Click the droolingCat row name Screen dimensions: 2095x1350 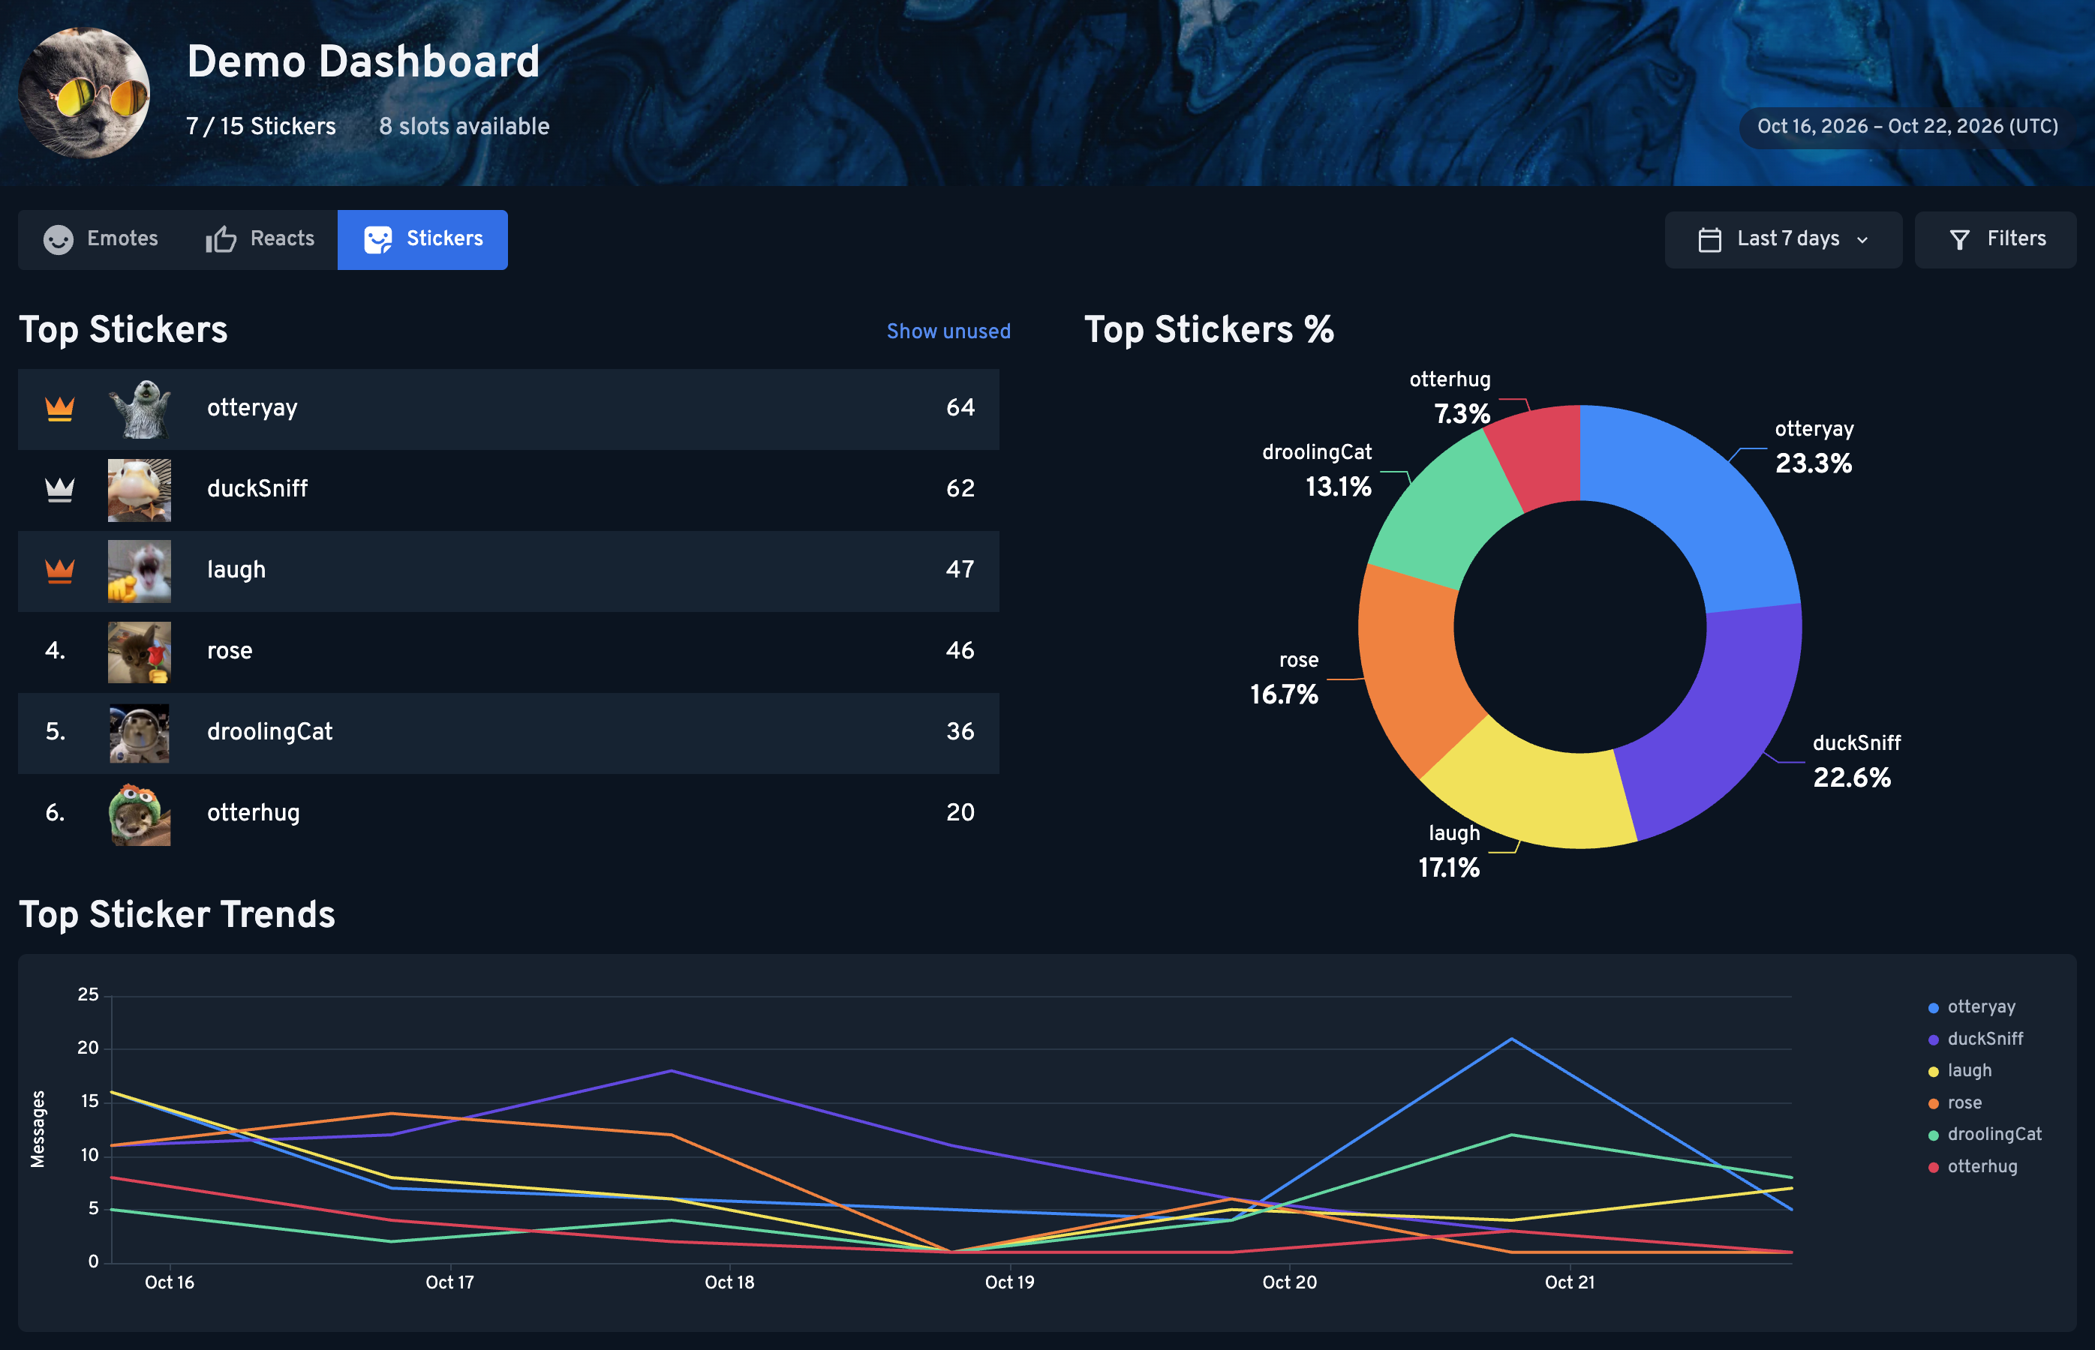click(x=269, y=732)
